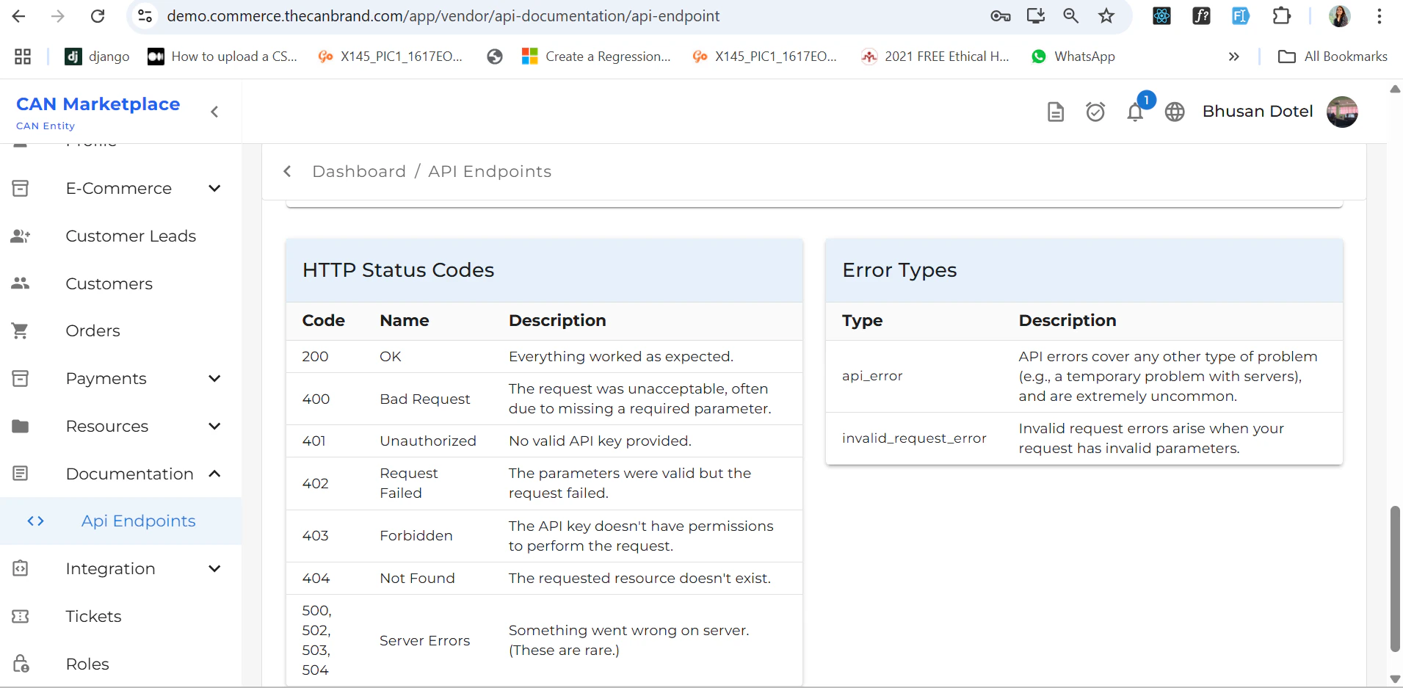Click the globe language icon
1403x688 pixels.
pyautogui.click(x=1175, y=112)
